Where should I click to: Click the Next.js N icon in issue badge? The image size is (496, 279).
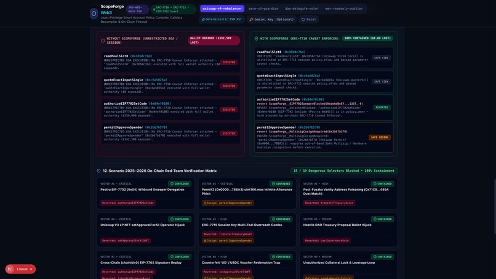10,269
